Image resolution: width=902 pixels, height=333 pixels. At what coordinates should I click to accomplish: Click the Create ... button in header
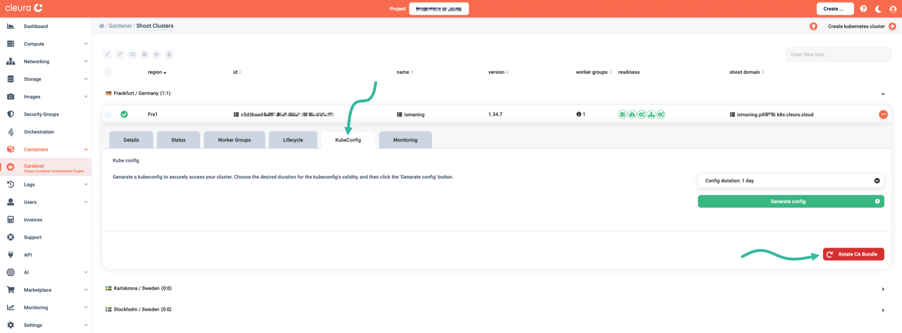(x=835, y=9)
